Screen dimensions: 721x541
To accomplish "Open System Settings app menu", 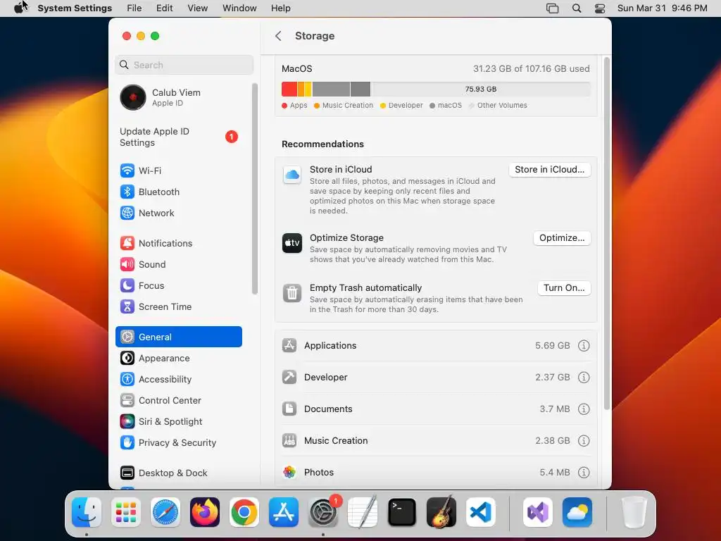I will [x=75, y=8].
